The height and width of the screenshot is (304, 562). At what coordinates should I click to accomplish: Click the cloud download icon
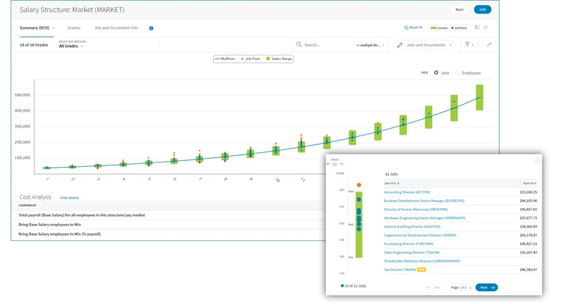486,27
